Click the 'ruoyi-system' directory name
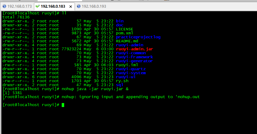Viewport: 257px width, 134px height. pos(131,73)
